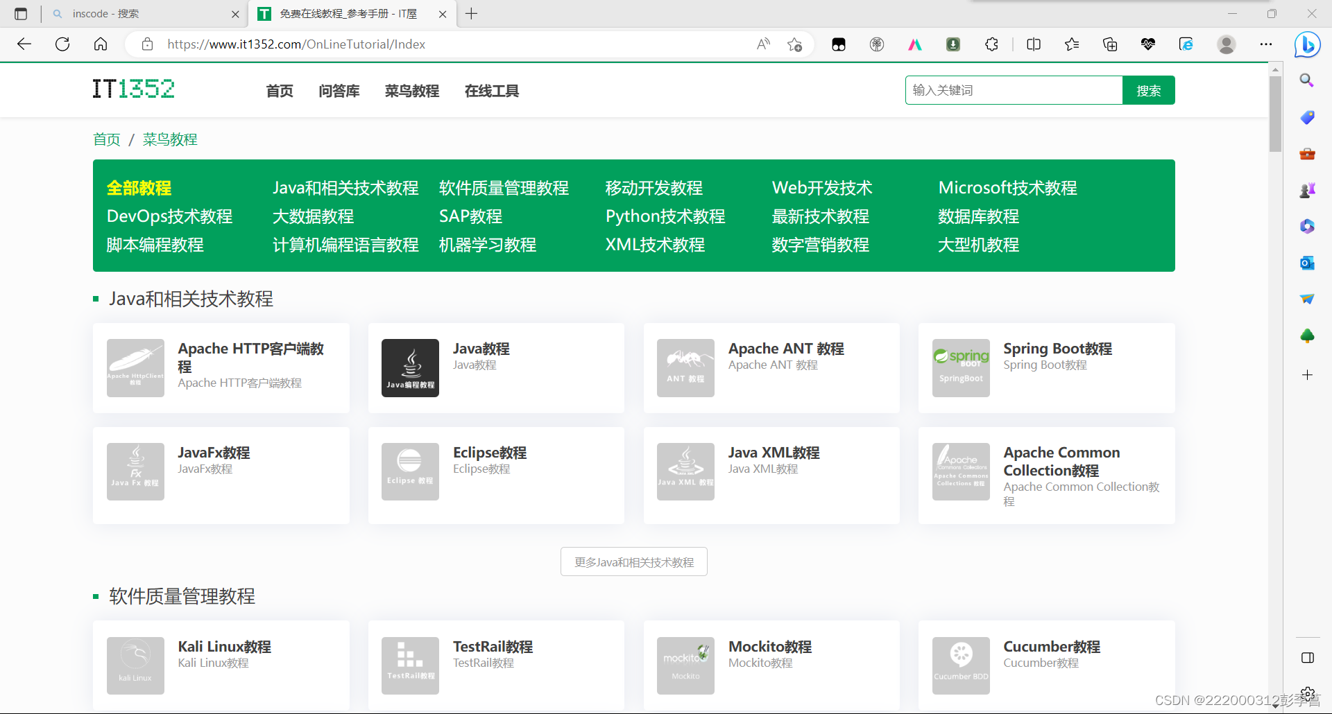
Task: Open sidebar Outlook icon
Action: point(1307,263)
